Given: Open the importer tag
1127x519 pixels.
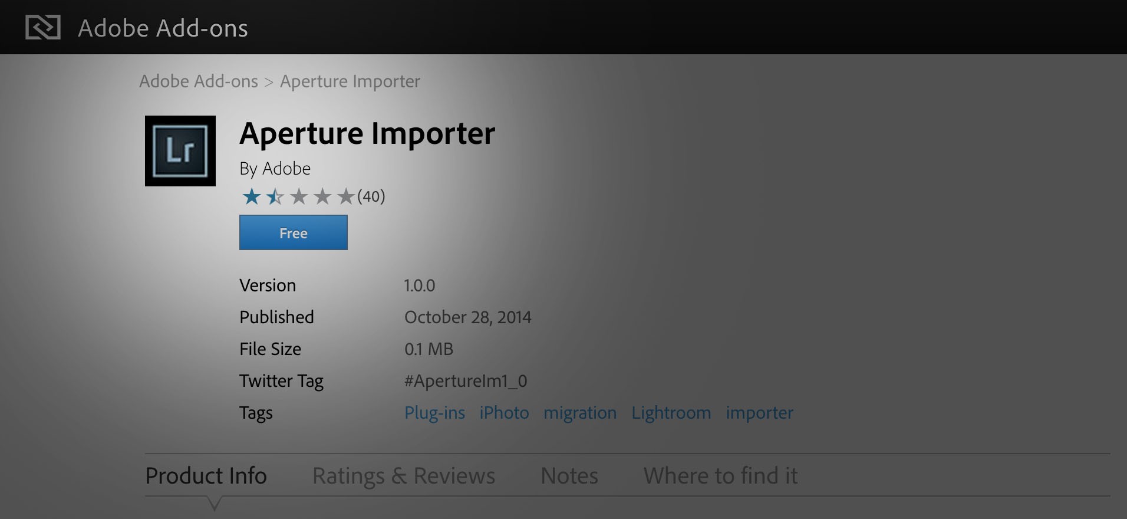Looking at the screenshot, I should click(759, 413).
